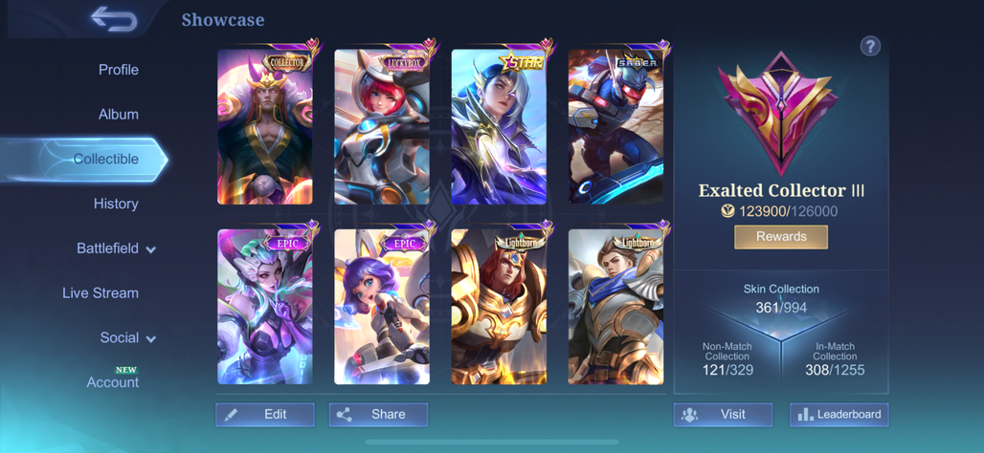Screen dimensions: 984x453
Task: Open the Live Stream section
Action: coord(101,293)
